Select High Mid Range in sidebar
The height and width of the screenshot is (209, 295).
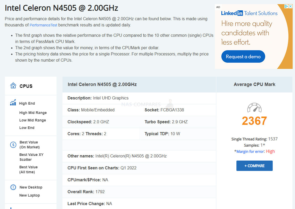click(33, 113)
